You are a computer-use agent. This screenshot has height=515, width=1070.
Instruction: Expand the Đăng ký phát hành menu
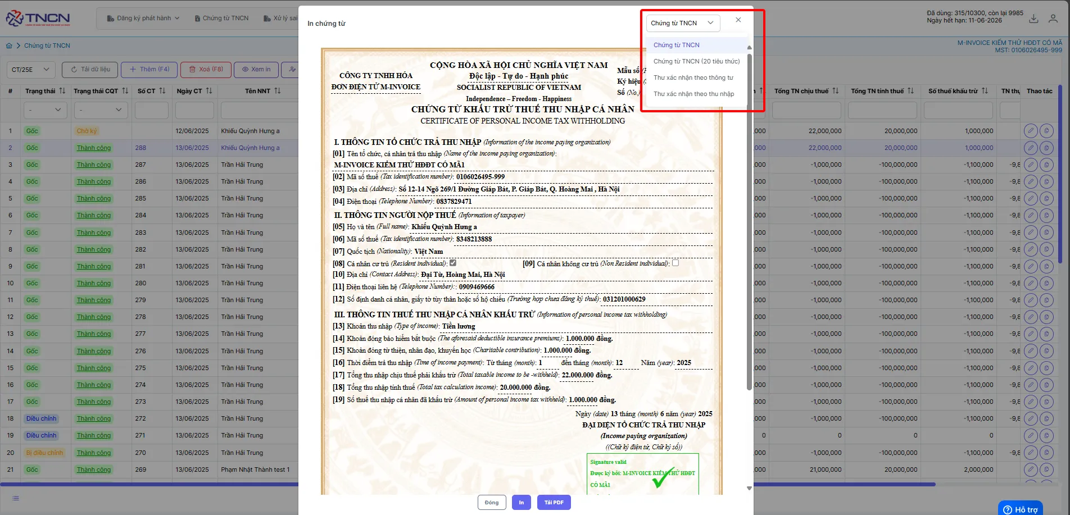click(143, 19)
